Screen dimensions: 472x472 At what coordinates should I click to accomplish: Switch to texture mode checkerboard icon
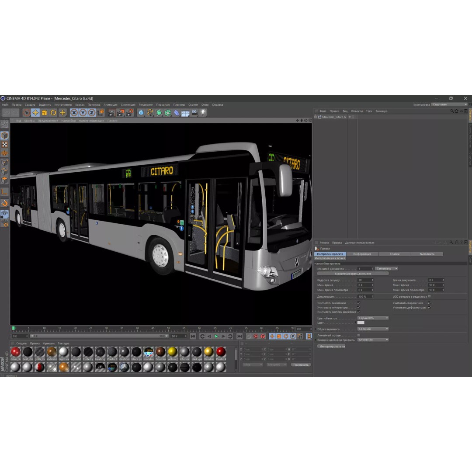[x=4, y=145]
